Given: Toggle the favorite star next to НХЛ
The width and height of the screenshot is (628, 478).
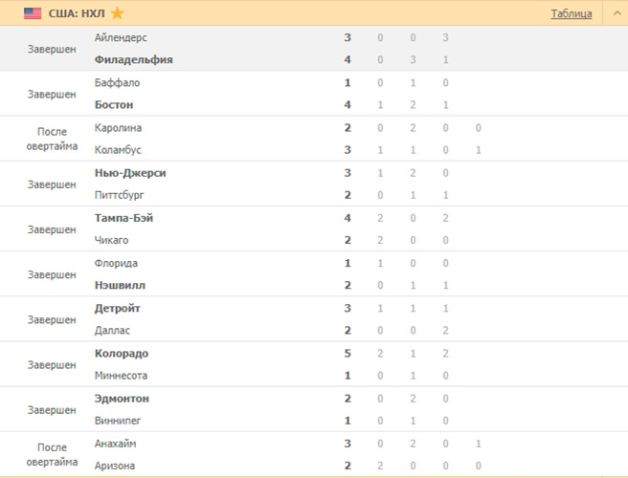Looking at the screenshot, I should [118, 13].
